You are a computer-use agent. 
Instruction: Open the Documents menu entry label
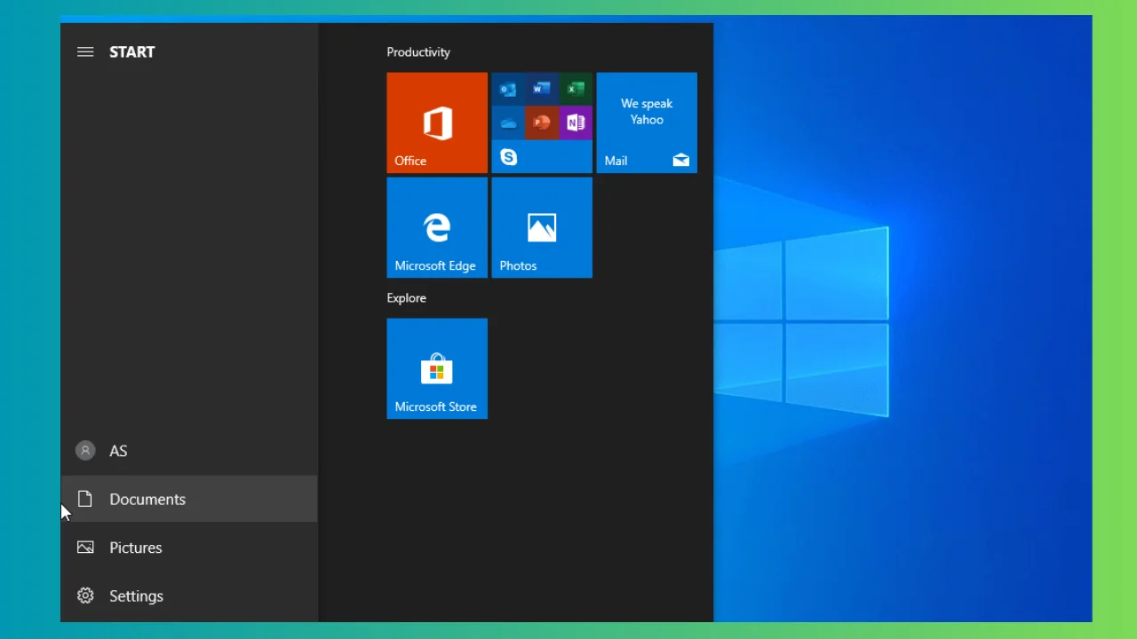click(147, 500)
